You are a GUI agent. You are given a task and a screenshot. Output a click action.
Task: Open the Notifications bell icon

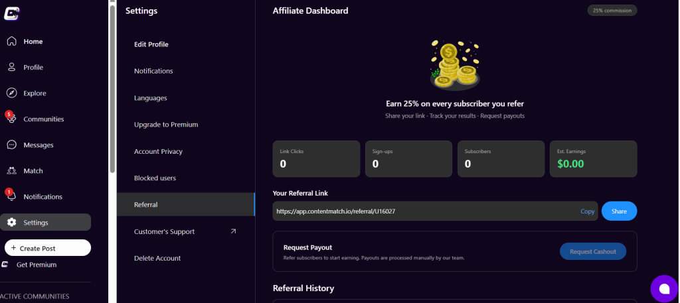point(11,197)
